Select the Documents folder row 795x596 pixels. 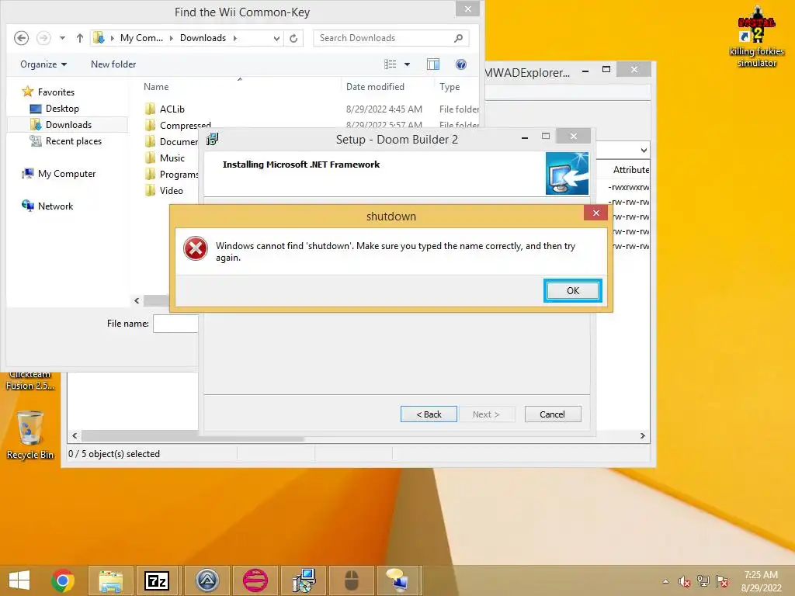pyautogui.click(x=172, y=142)
